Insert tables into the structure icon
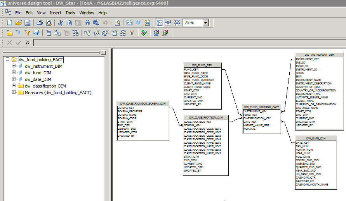The width and height of the screenshot is (346, 201). 49,33
